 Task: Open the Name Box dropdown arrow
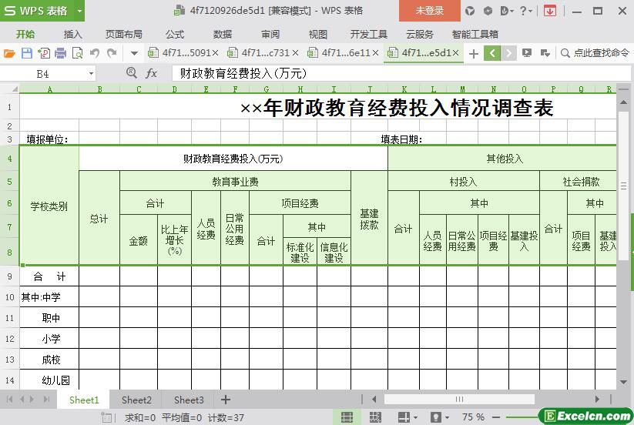[x=92, y=73]
